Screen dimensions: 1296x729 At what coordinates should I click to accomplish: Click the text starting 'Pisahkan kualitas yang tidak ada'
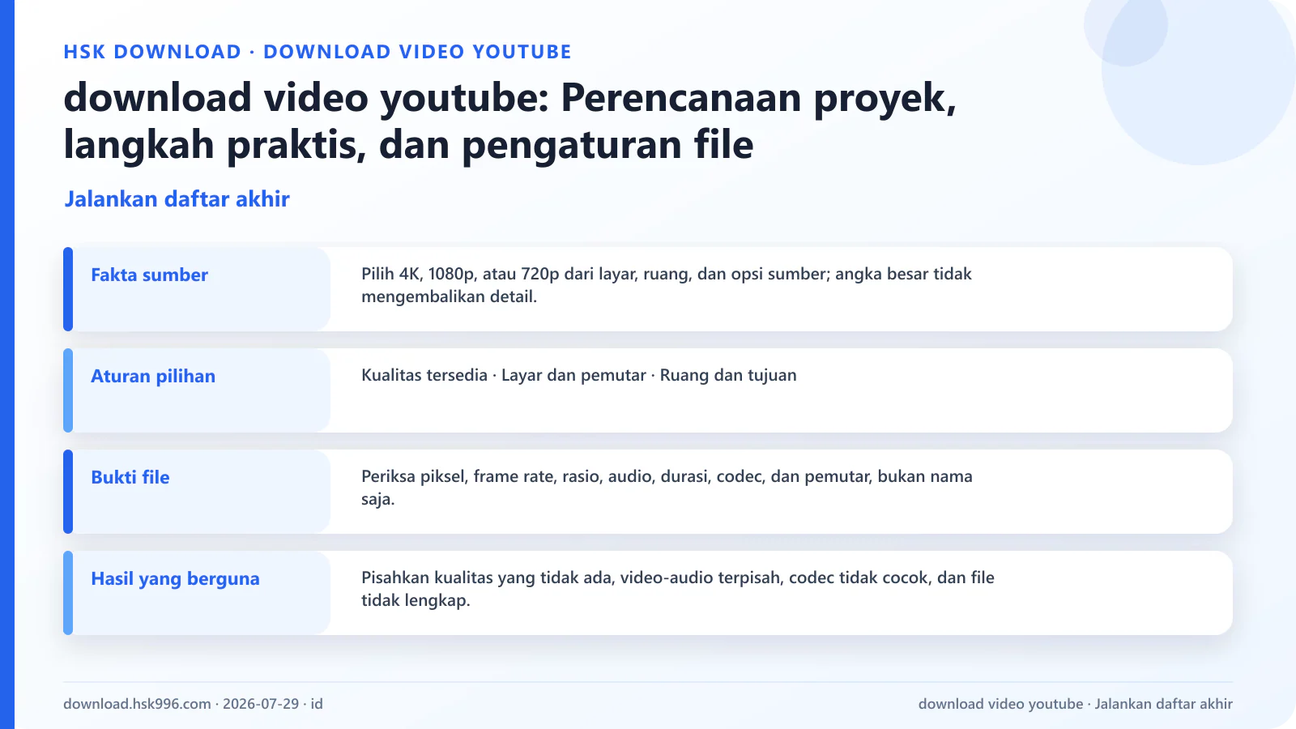tap(678, 589)
